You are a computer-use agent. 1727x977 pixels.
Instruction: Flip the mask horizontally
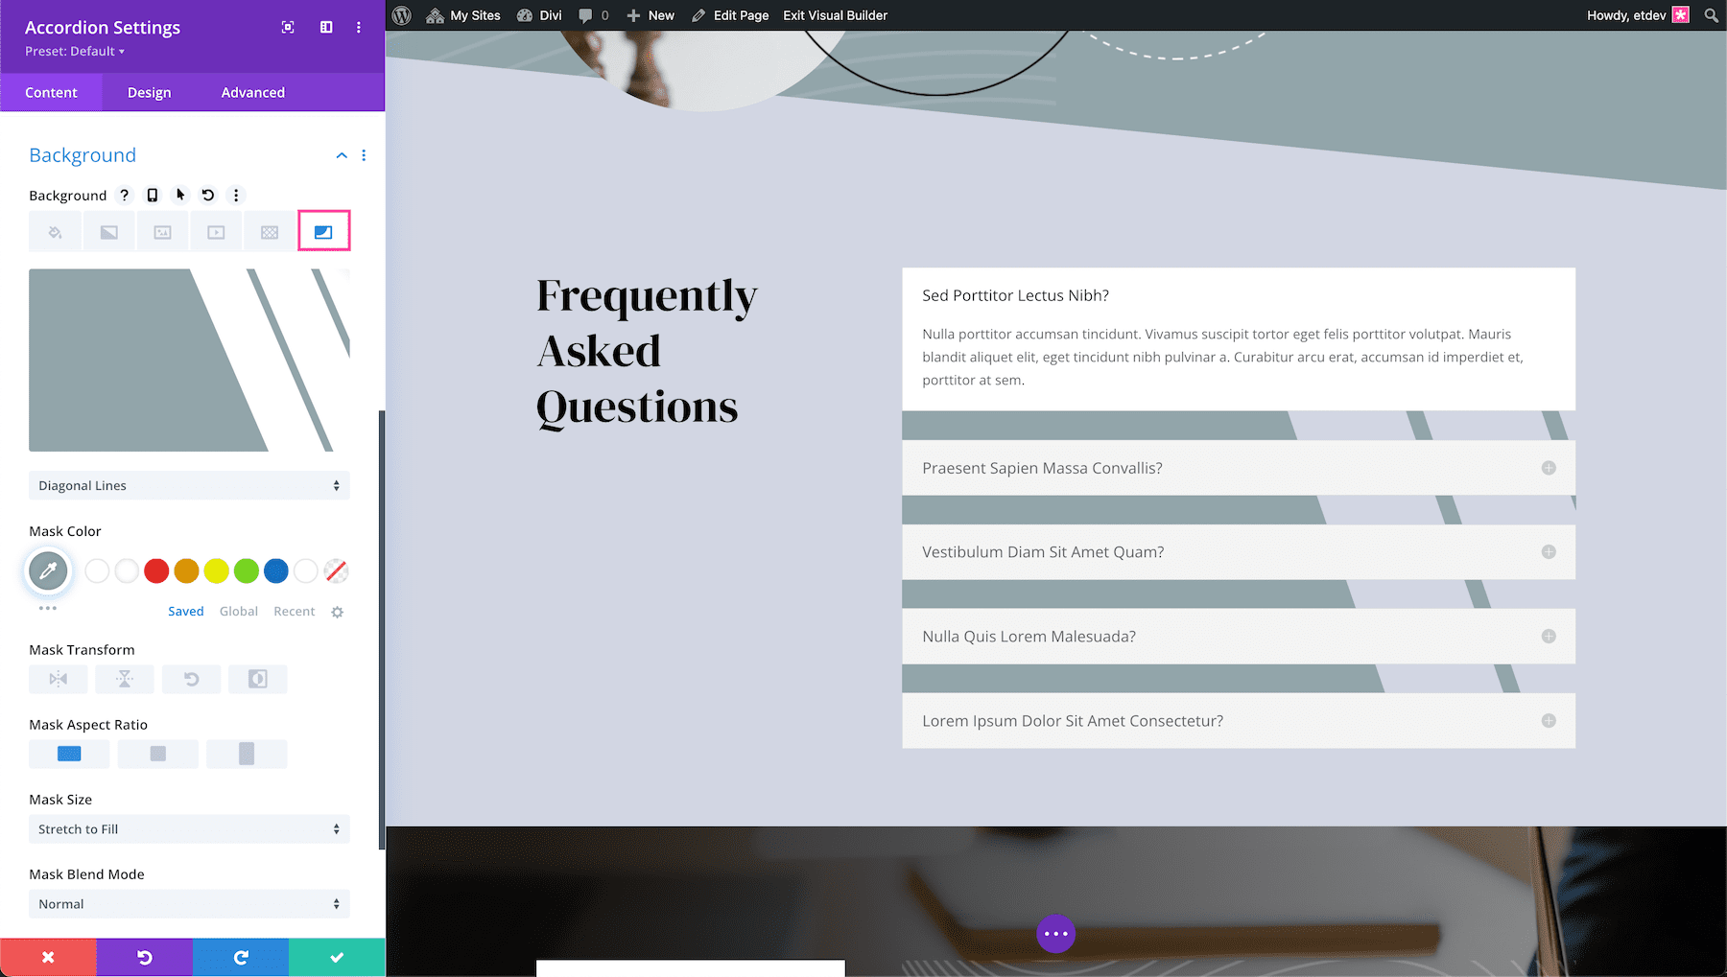pos(59,679)
